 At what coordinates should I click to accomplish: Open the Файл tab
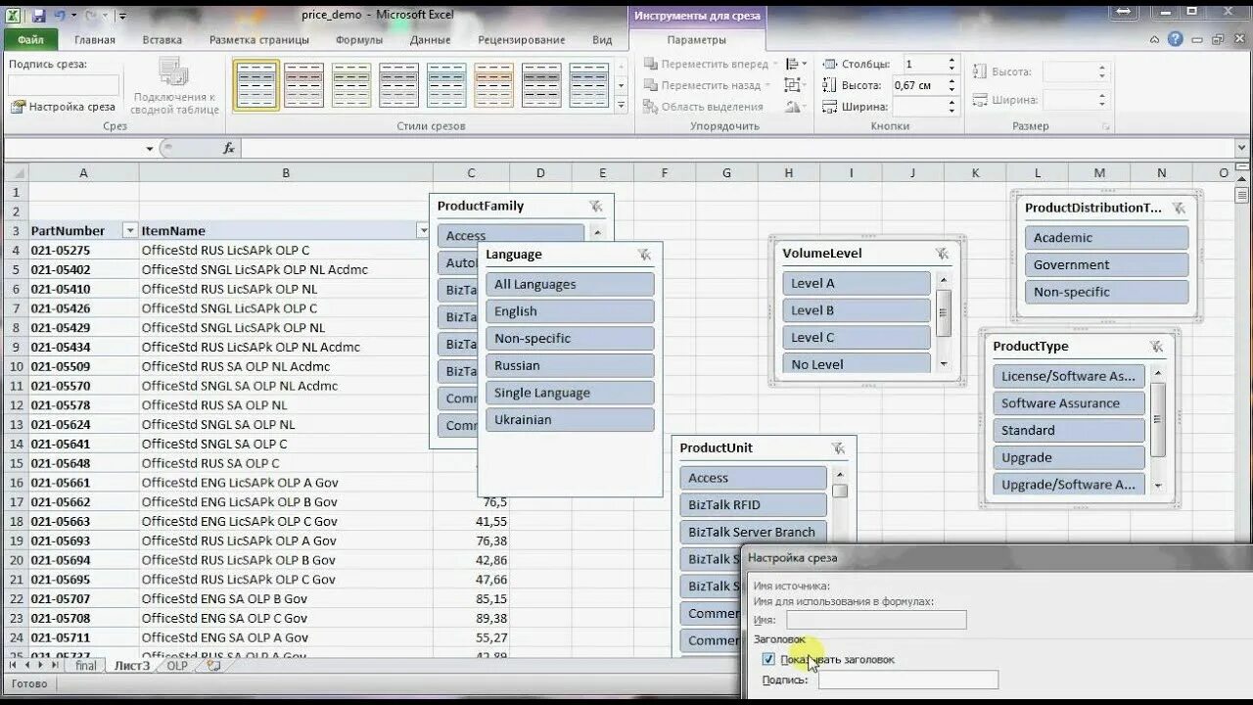[30, 40]
